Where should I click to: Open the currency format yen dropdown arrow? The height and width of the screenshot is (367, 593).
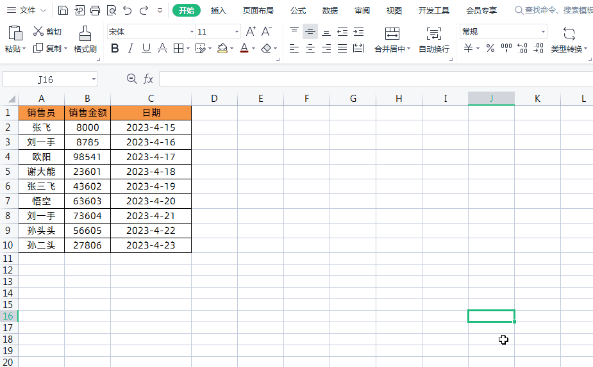click(478, 49)
